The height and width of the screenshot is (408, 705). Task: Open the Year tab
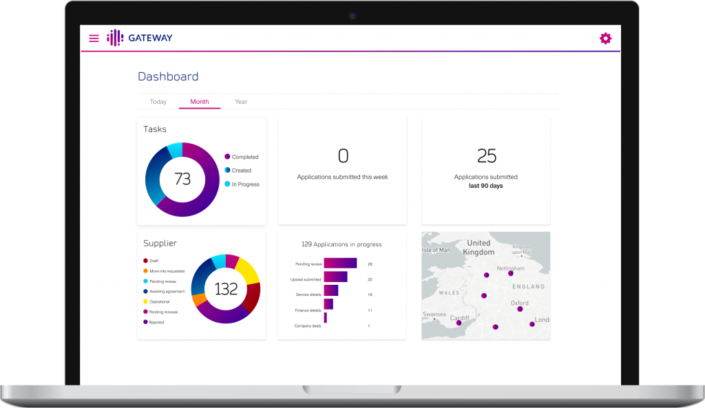pos(241,102)
